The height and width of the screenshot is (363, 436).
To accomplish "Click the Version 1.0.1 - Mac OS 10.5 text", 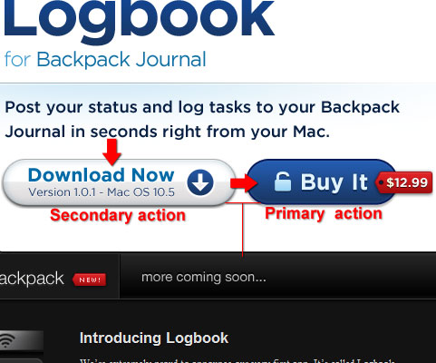I will (102, 192).
